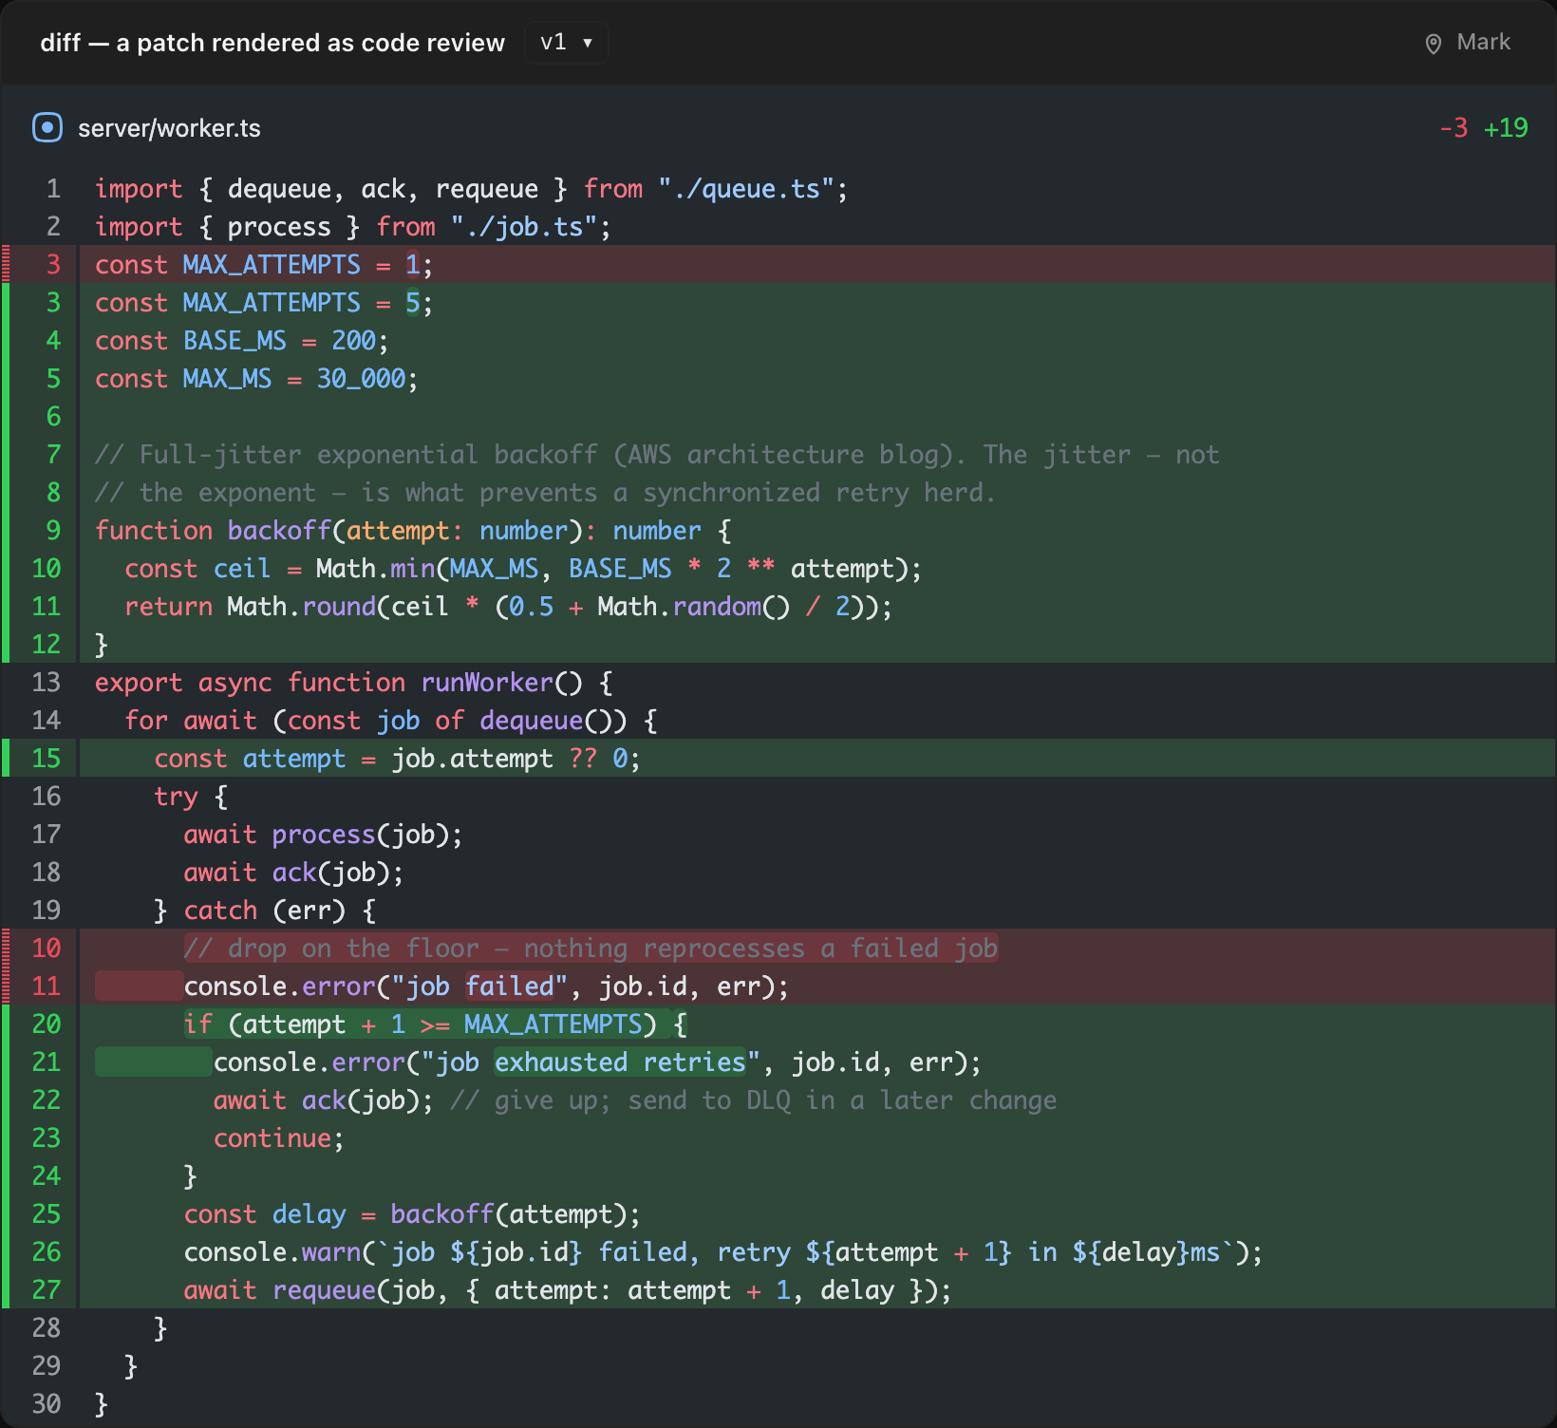Click the file status icon beside server/worker.ts

pos(47,127)
